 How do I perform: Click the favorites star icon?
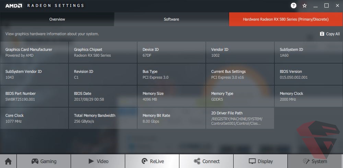(x=305, y=6)
